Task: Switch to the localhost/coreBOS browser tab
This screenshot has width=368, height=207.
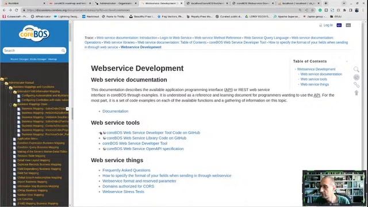Action: (x=207, y=3)
